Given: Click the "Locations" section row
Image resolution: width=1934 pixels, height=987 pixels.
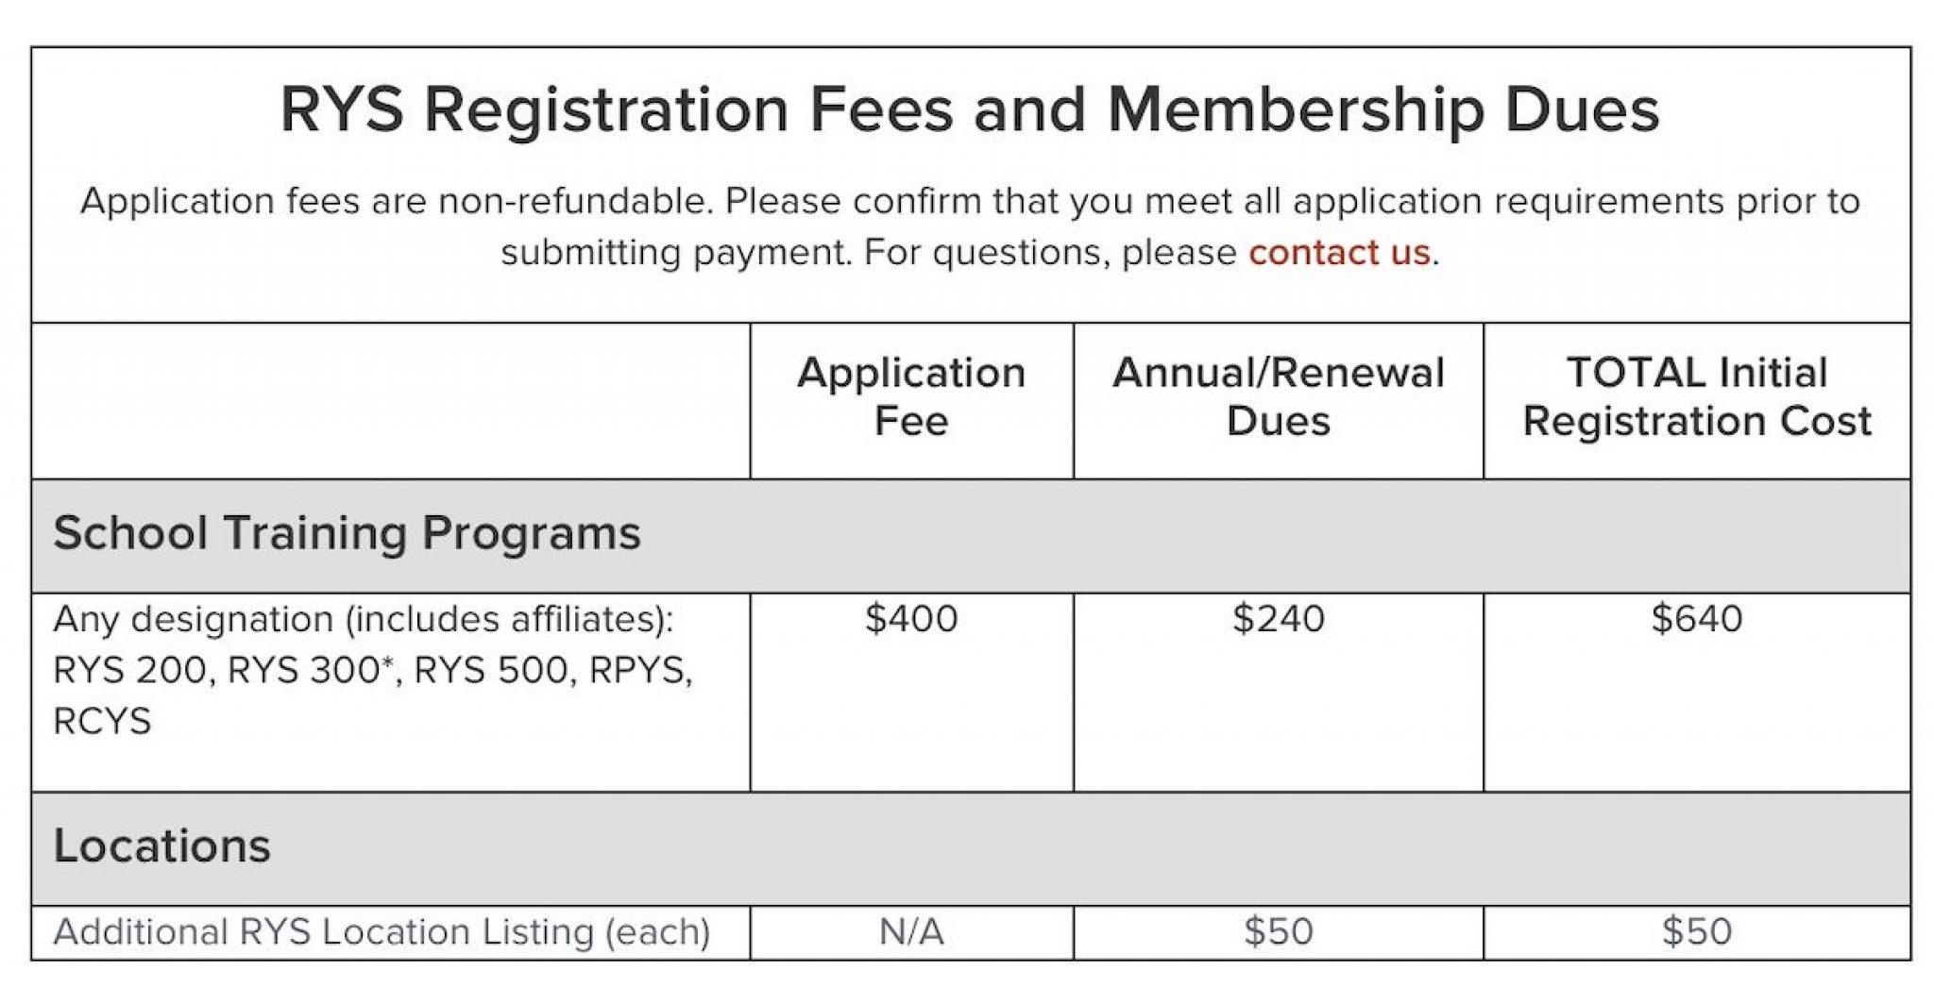Looking at the screenshot, I should tap(161, 845).
